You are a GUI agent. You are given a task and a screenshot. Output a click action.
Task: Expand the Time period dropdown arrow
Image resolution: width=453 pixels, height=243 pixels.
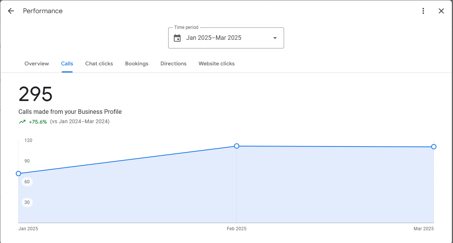pos(275,38)
